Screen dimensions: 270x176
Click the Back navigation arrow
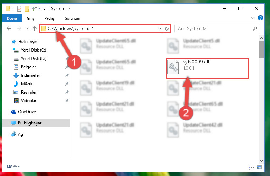coord(9,28)
